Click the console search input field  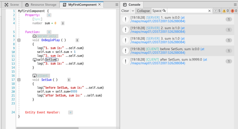tap(187, 11)
